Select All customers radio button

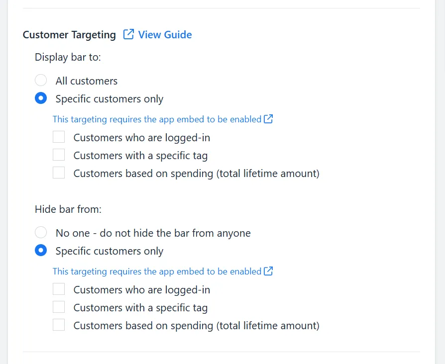(41, 80)
